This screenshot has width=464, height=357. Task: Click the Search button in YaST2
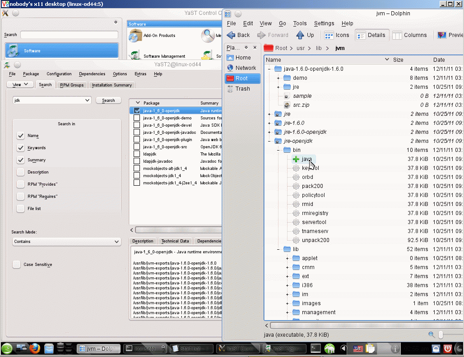pyautogui.click(x=108, y=101)
